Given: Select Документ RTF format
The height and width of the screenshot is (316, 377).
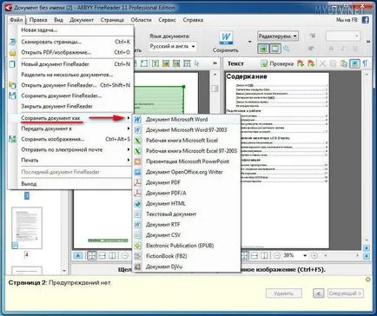Looking at the screenshot, I should point(187,224).
